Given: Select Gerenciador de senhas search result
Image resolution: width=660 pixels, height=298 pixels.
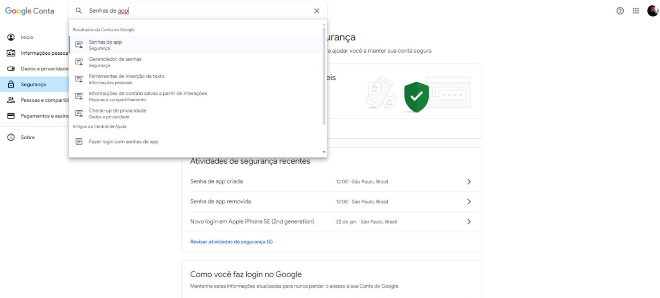Looking at the screenshot, I should [x=195, y=62].
